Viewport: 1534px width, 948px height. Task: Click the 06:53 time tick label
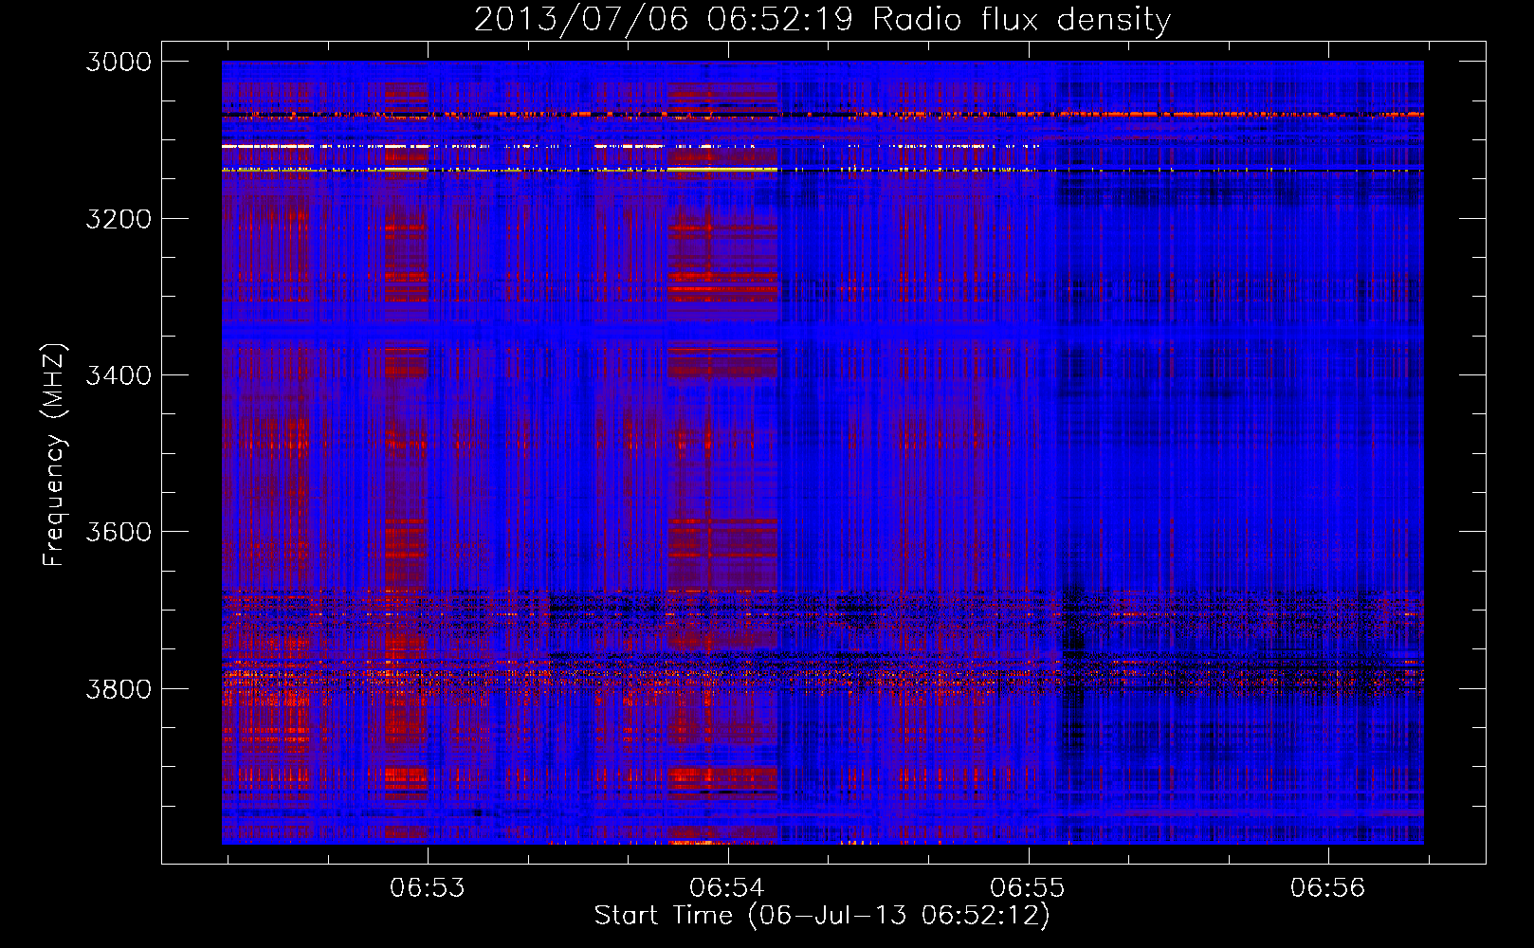click(x=428, y=887)
